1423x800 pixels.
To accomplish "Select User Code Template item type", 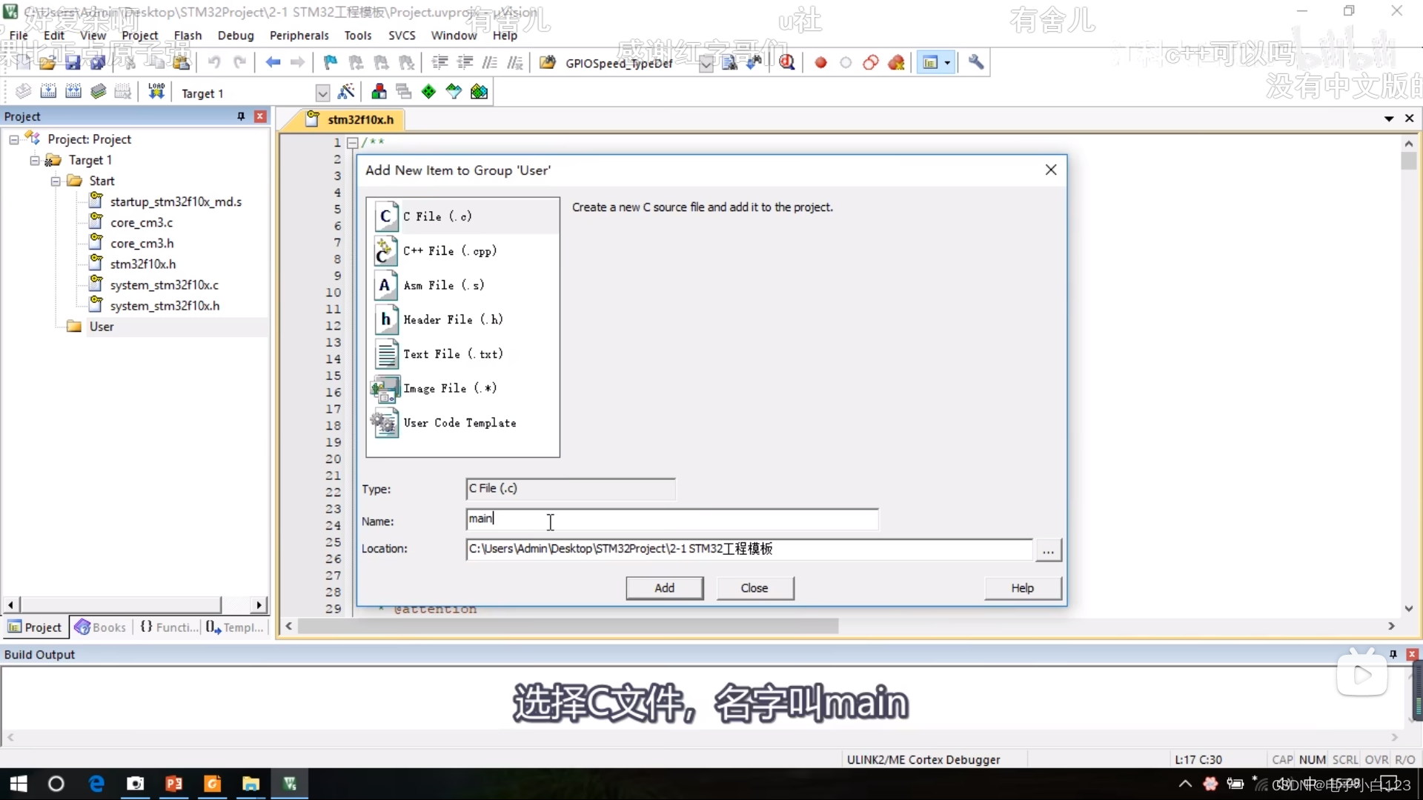I will pyautogui.click(x=460, y=423).
